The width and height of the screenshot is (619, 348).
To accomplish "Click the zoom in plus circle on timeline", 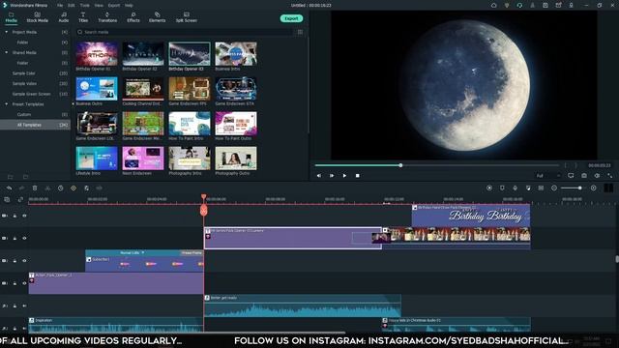I will pyautogui.click(x=593, y=188).
